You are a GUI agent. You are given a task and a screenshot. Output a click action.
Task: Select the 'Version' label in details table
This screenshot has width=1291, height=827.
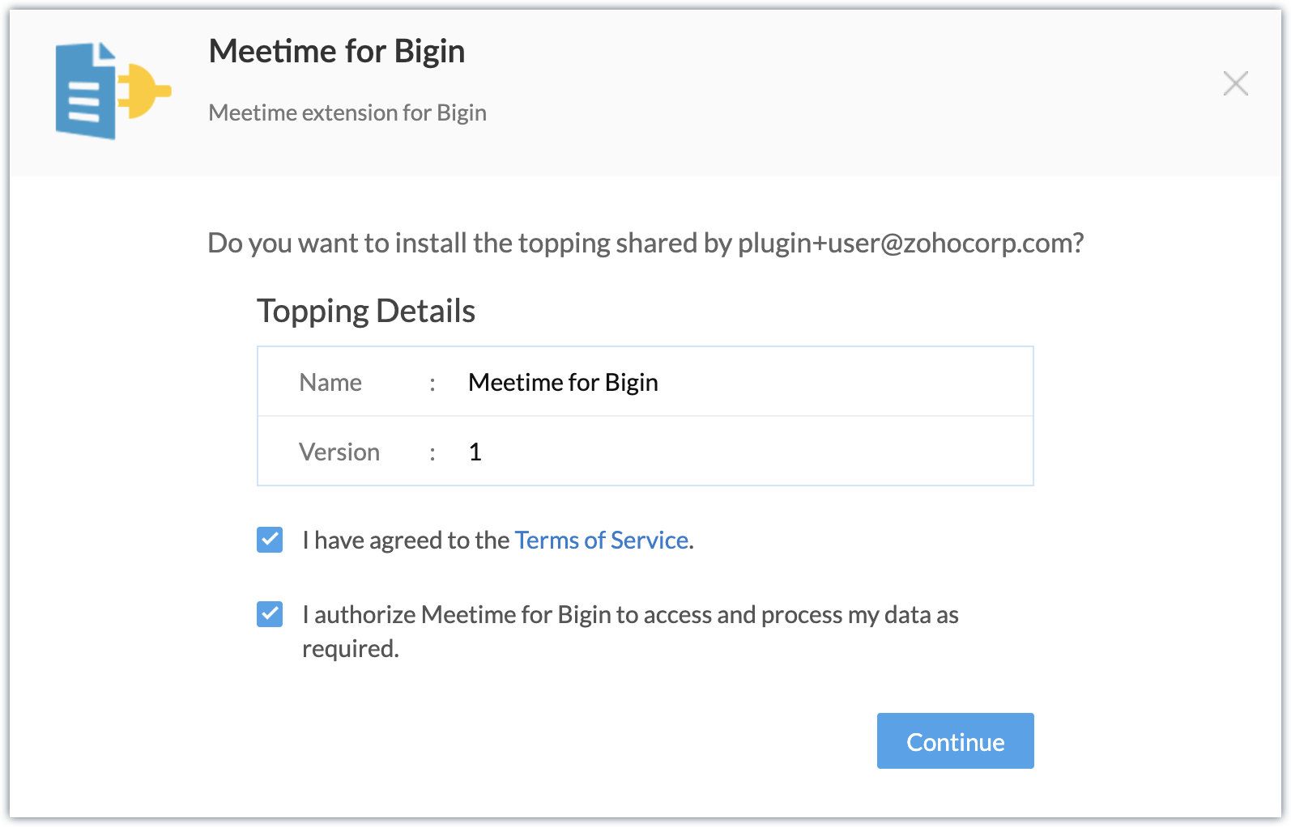coord(339,452)
